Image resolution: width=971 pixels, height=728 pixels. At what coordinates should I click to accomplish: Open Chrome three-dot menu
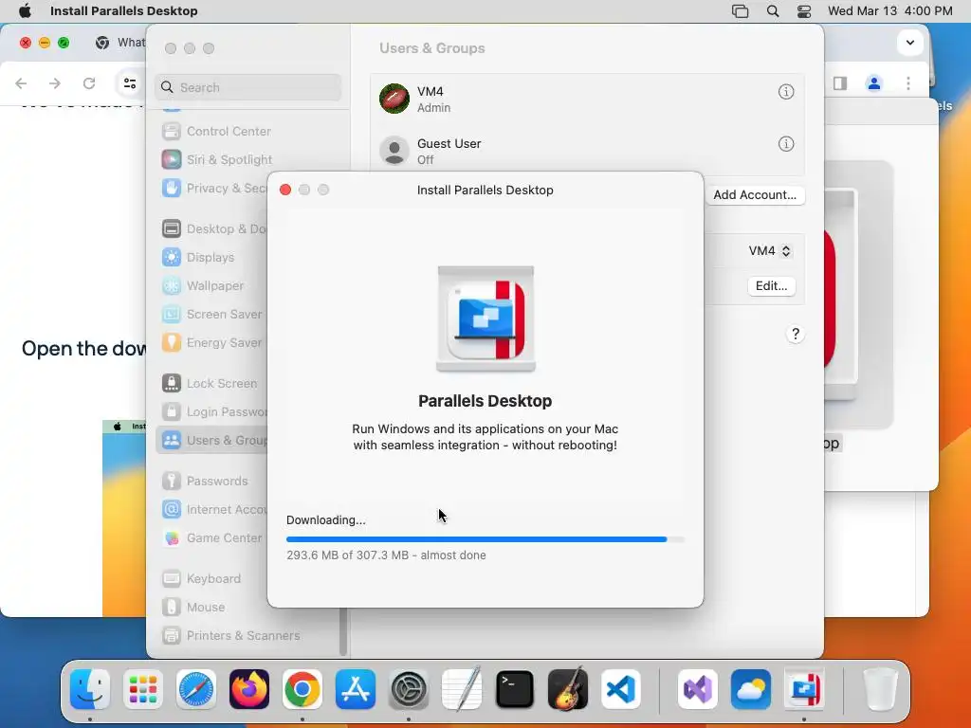pyautogui.click(x=908, y=83)
